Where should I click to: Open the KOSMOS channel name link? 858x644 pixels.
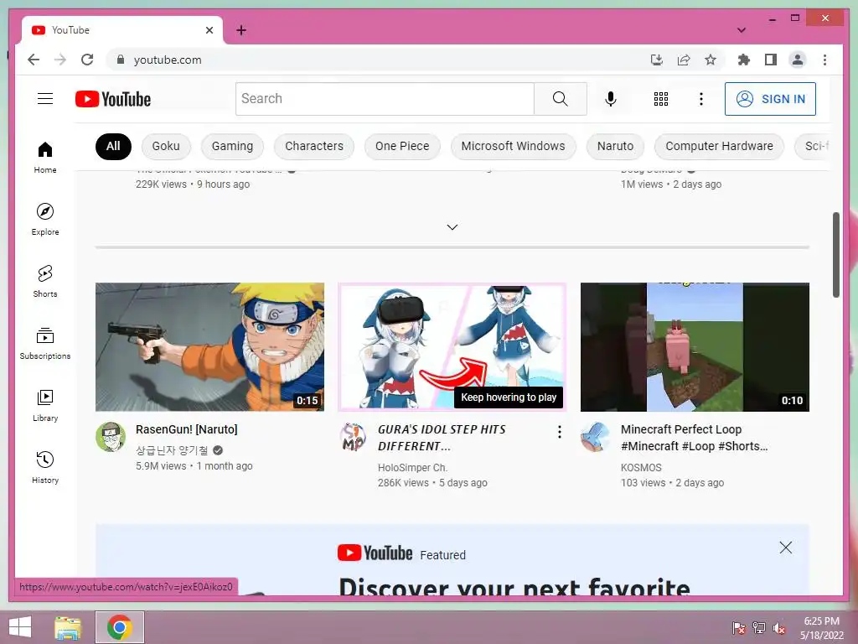coord(641,468)
